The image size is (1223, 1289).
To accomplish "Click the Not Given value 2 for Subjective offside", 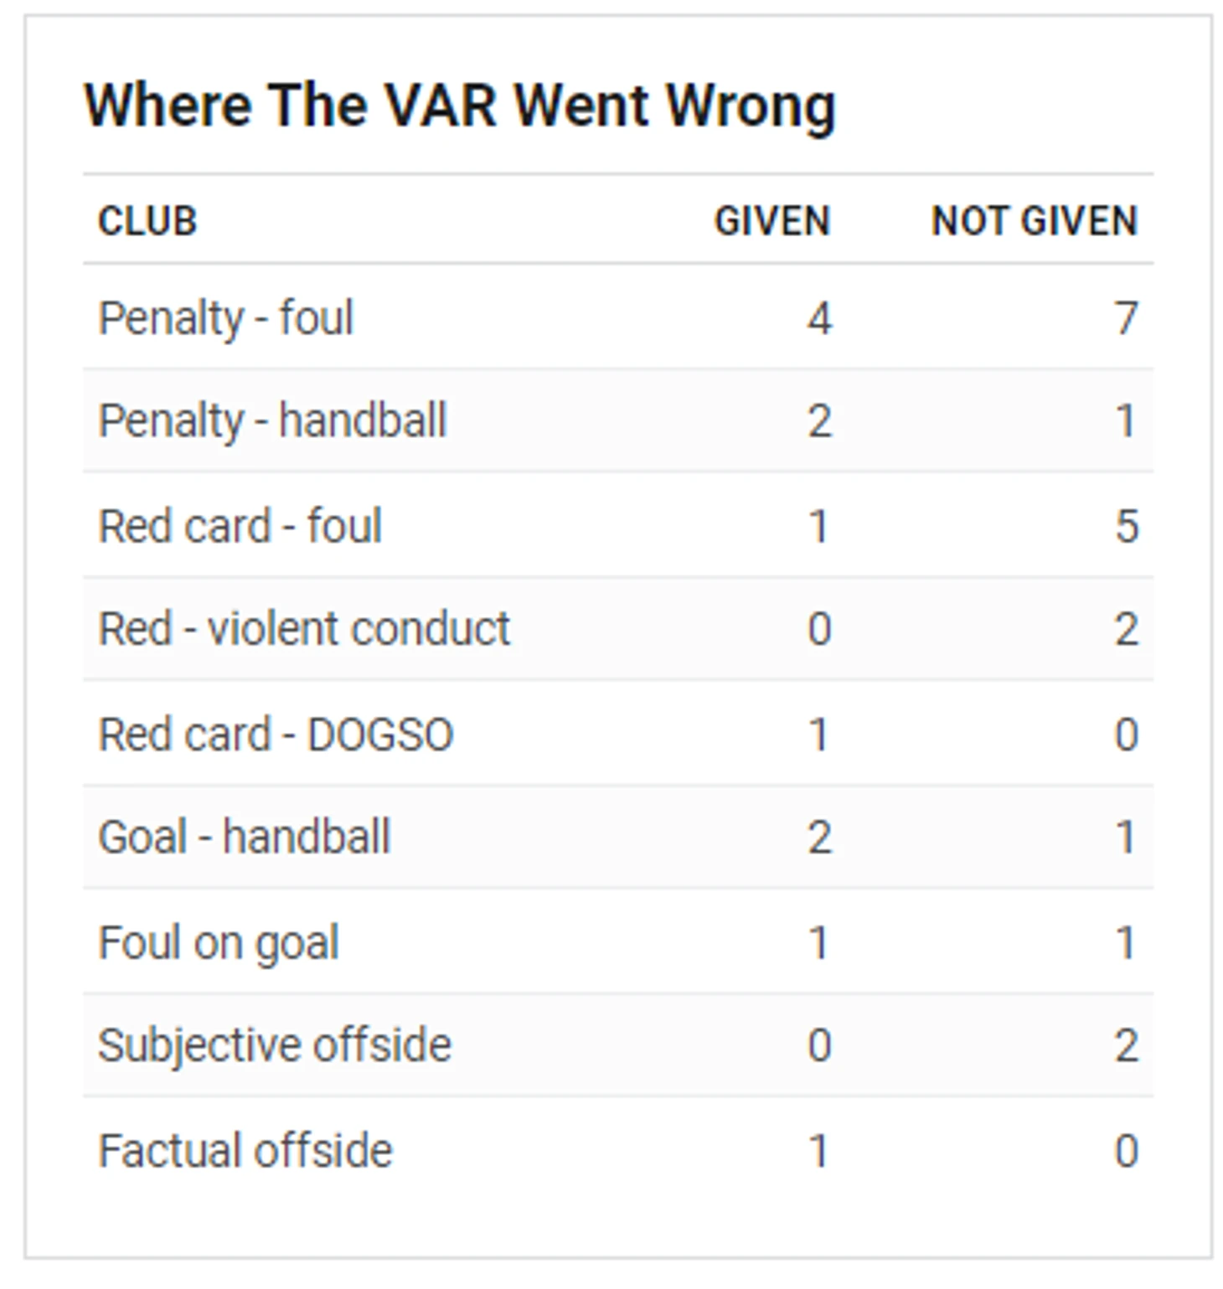I will (1127, 1046).
